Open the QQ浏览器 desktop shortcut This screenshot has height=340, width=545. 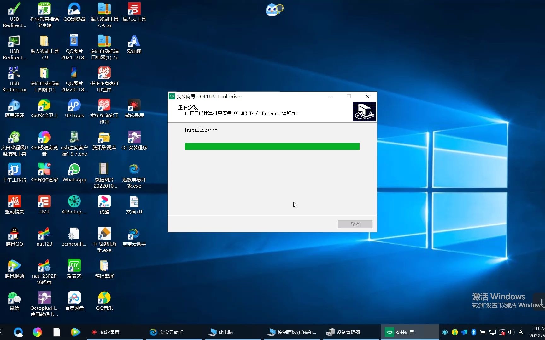pyautogui.click(x=74, y=12)
